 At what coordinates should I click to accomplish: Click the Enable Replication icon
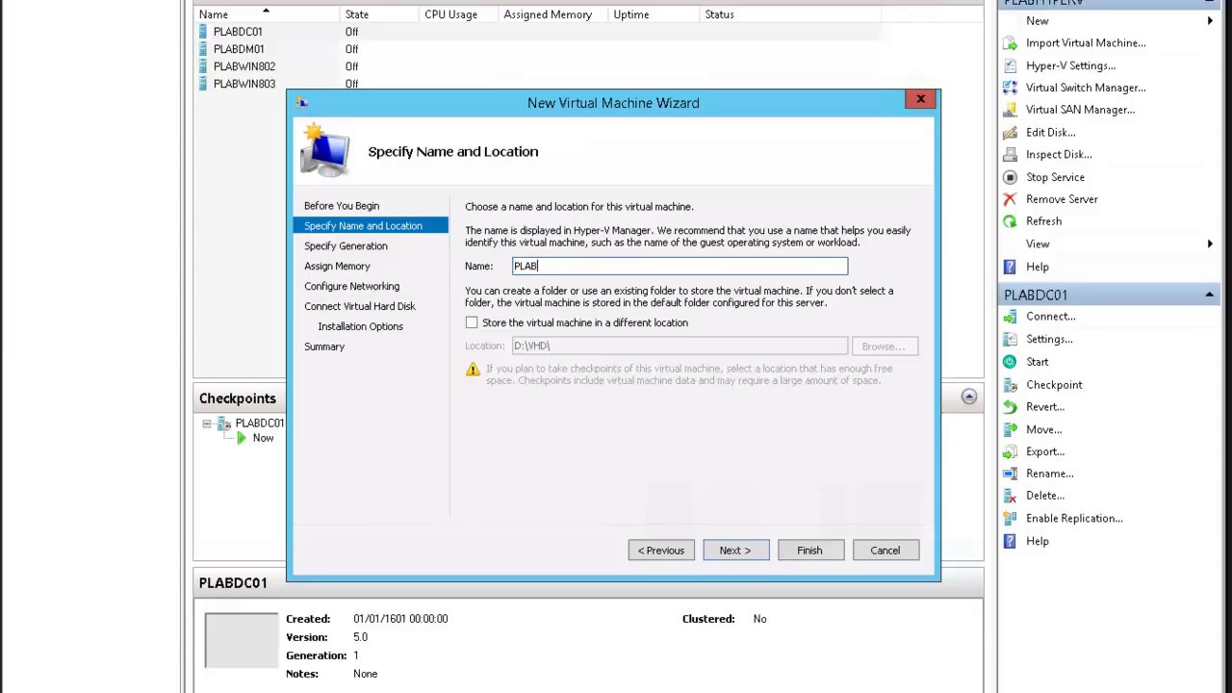pyautogui.click(x=1010, y=519)
